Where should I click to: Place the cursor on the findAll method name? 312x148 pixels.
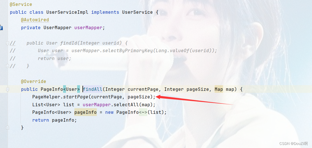pos(93,89)
